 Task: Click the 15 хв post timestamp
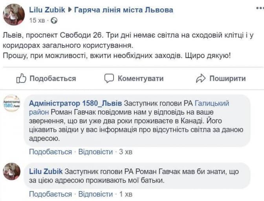(38, 20)
